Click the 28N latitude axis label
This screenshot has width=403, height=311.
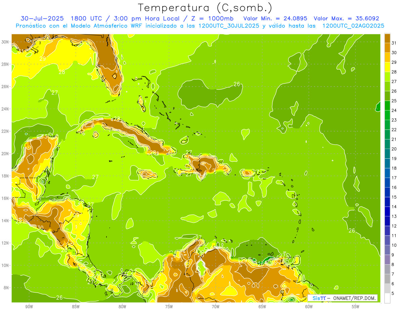5,64
